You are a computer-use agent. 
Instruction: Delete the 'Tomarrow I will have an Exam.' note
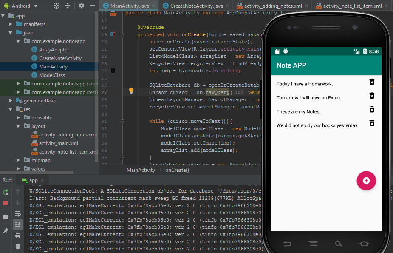[x=372, y=96]
